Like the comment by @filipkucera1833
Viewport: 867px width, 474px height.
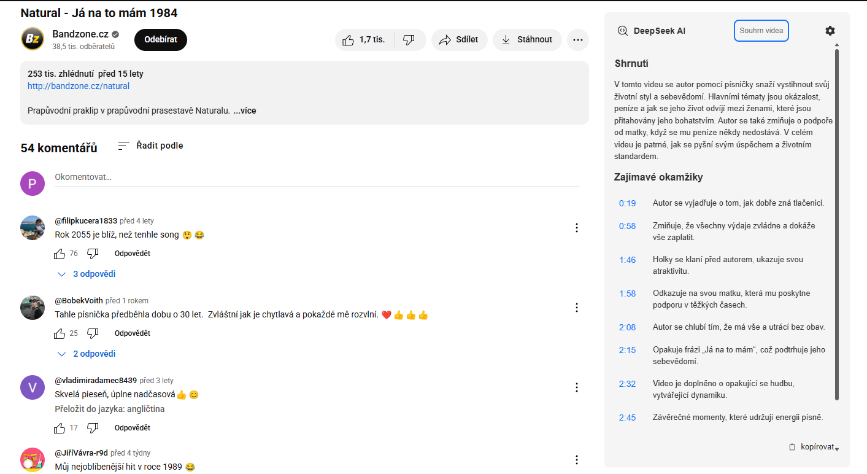[x=60, y=254]
